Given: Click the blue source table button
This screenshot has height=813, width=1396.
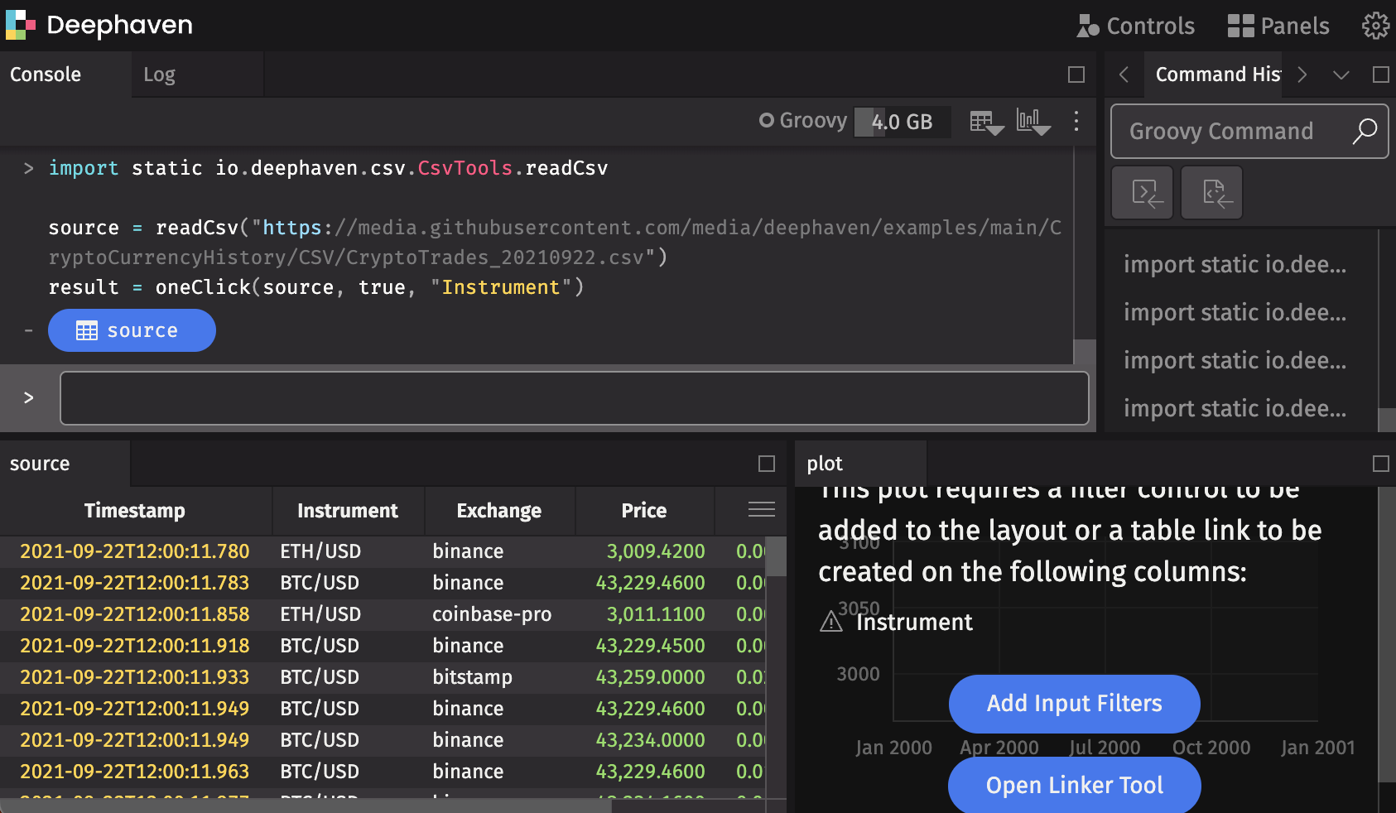Looking at the screenshot, I should 132,330.
